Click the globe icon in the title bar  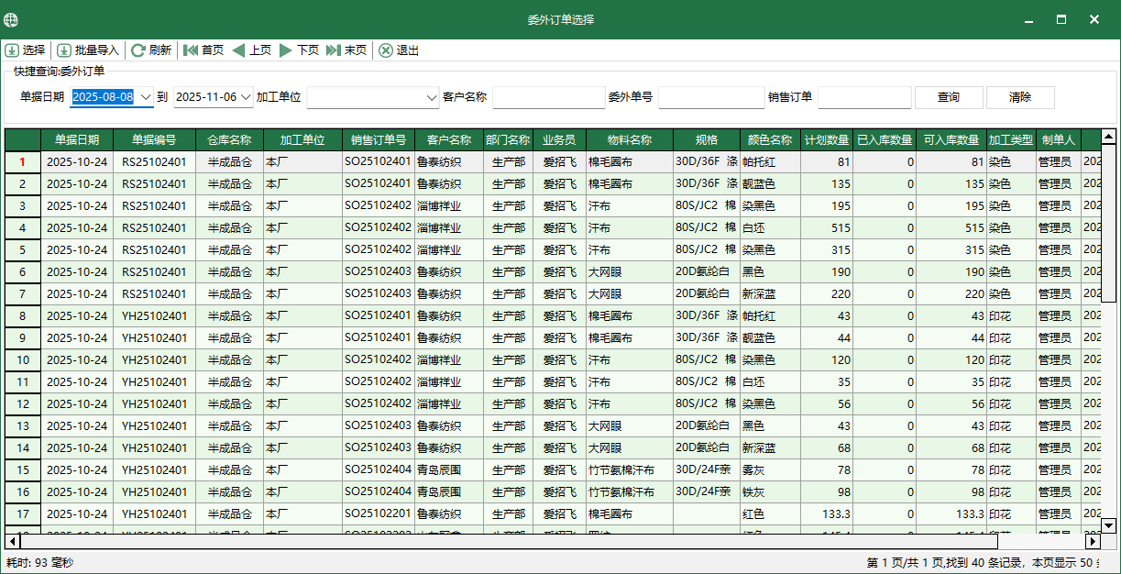11,18
